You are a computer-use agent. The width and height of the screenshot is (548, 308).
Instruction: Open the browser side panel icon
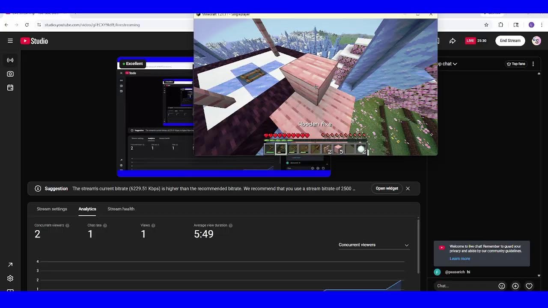point(516,25)
